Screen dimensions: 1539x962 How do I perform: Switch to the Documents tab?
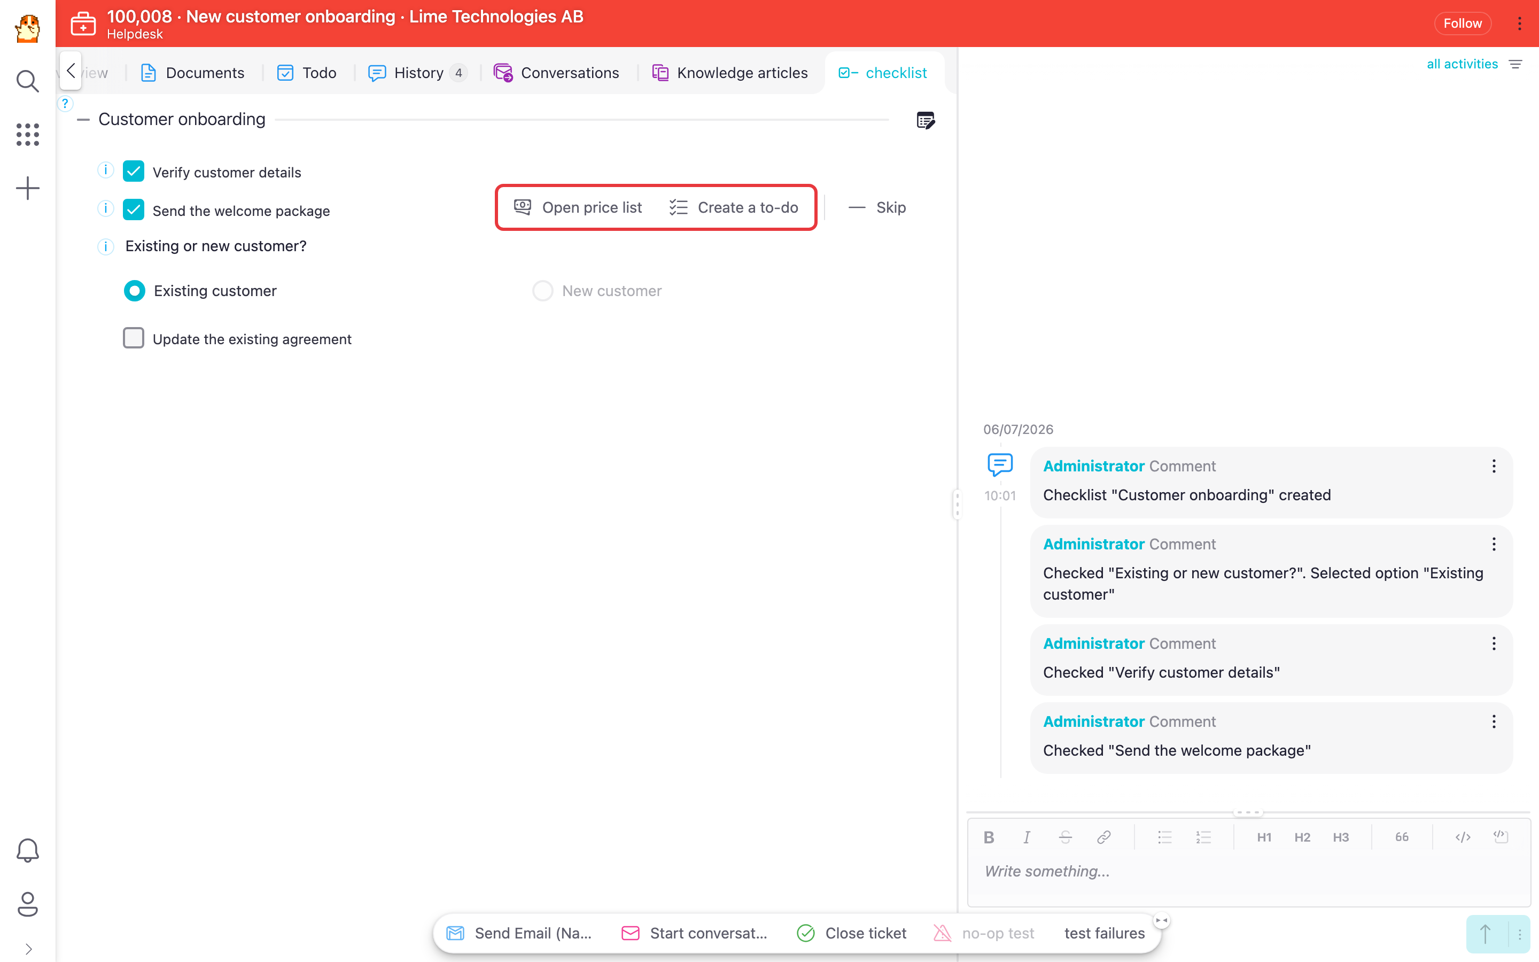[192, 73]
